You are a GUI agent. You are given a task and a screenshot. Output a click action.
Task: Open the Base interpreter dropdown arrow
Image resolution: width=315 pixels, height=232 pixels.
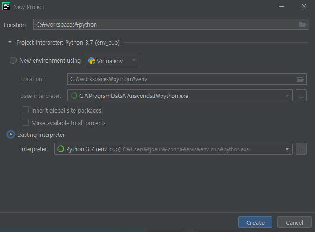coord(287,96)
